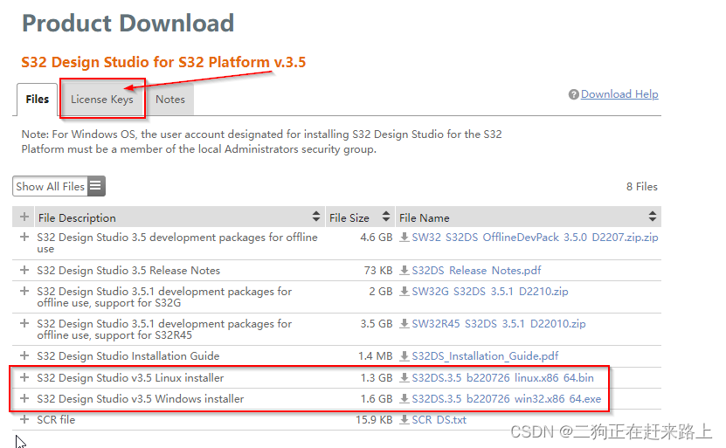726x448 pixels.
Task: Click the list icon on Show All Files
Action: tap(96, 186)
